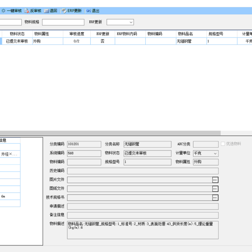Click the 物料编码 field in the form
The height and width of the screenshot is (252, 252).
point(84,162)
